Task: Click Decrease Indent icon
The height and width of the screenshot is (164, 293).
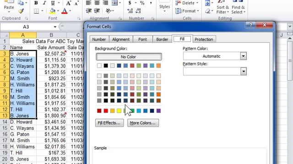Action: coord(88,11)
